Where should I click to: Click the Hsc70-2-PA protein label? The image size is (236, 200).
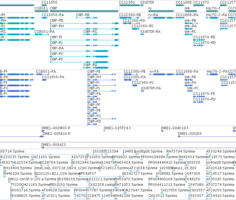point(217,72)
